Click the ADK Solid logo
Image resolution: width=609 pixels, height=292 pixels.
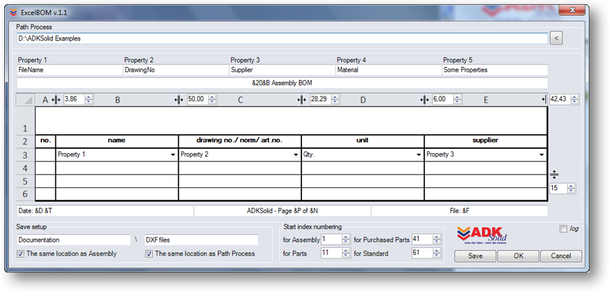[482, 235]
